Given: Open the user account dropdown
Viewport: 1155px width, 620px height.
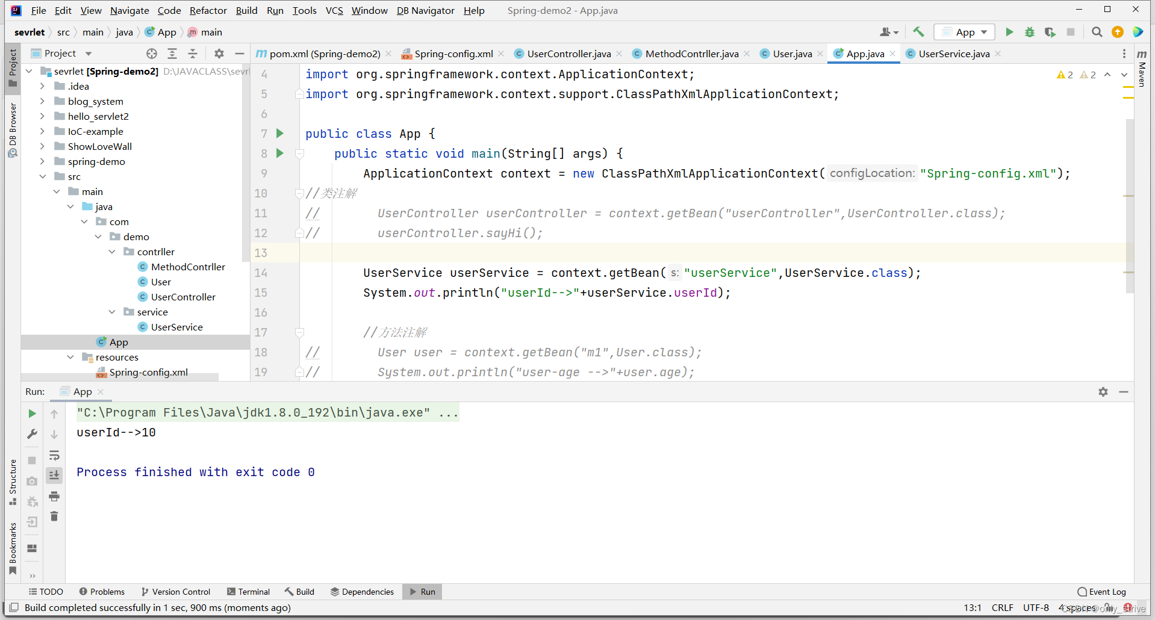Looking at the screenshot, I should coord(889,32).
